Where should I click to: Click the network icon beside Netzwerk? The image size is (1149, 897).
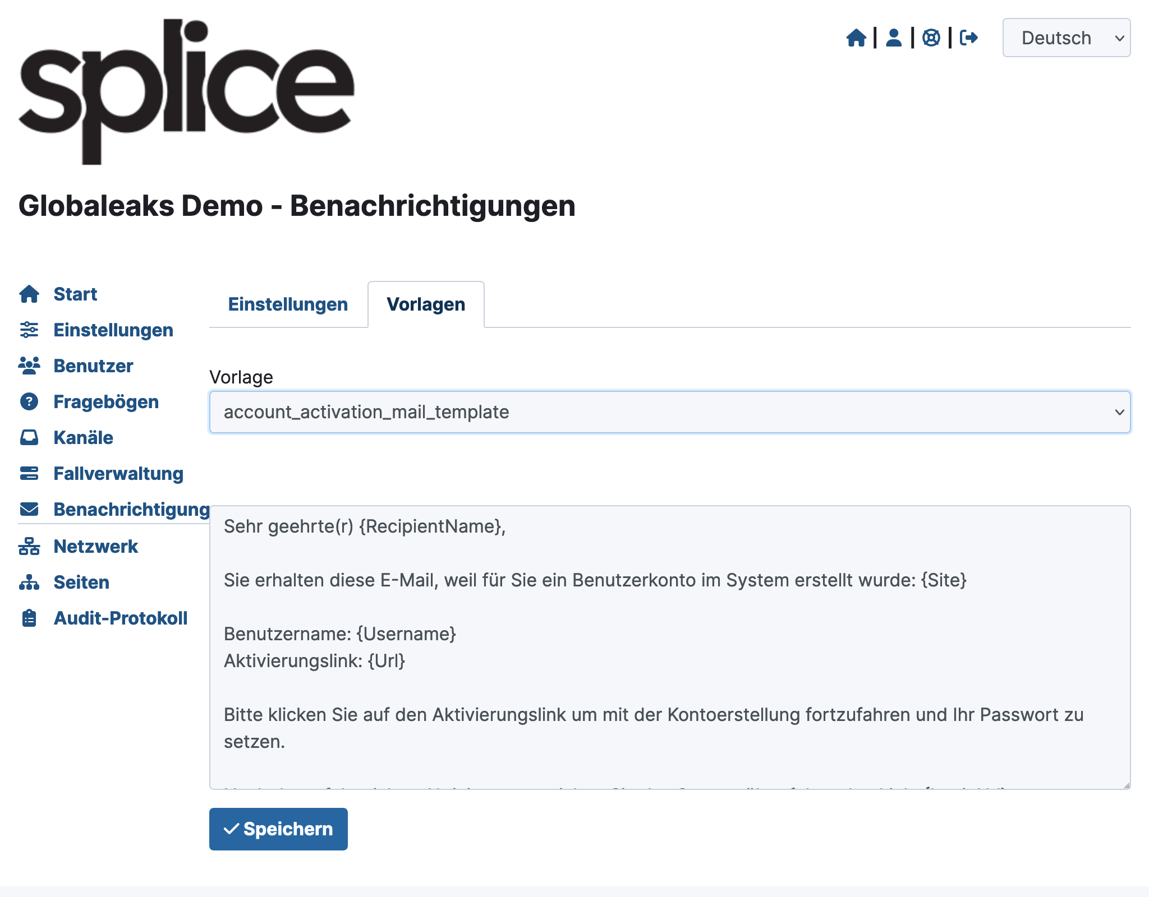(x=29, y=546)
